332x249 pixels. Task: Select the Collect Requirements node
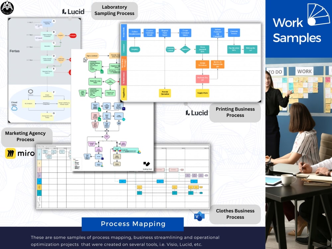click(135, 33)
